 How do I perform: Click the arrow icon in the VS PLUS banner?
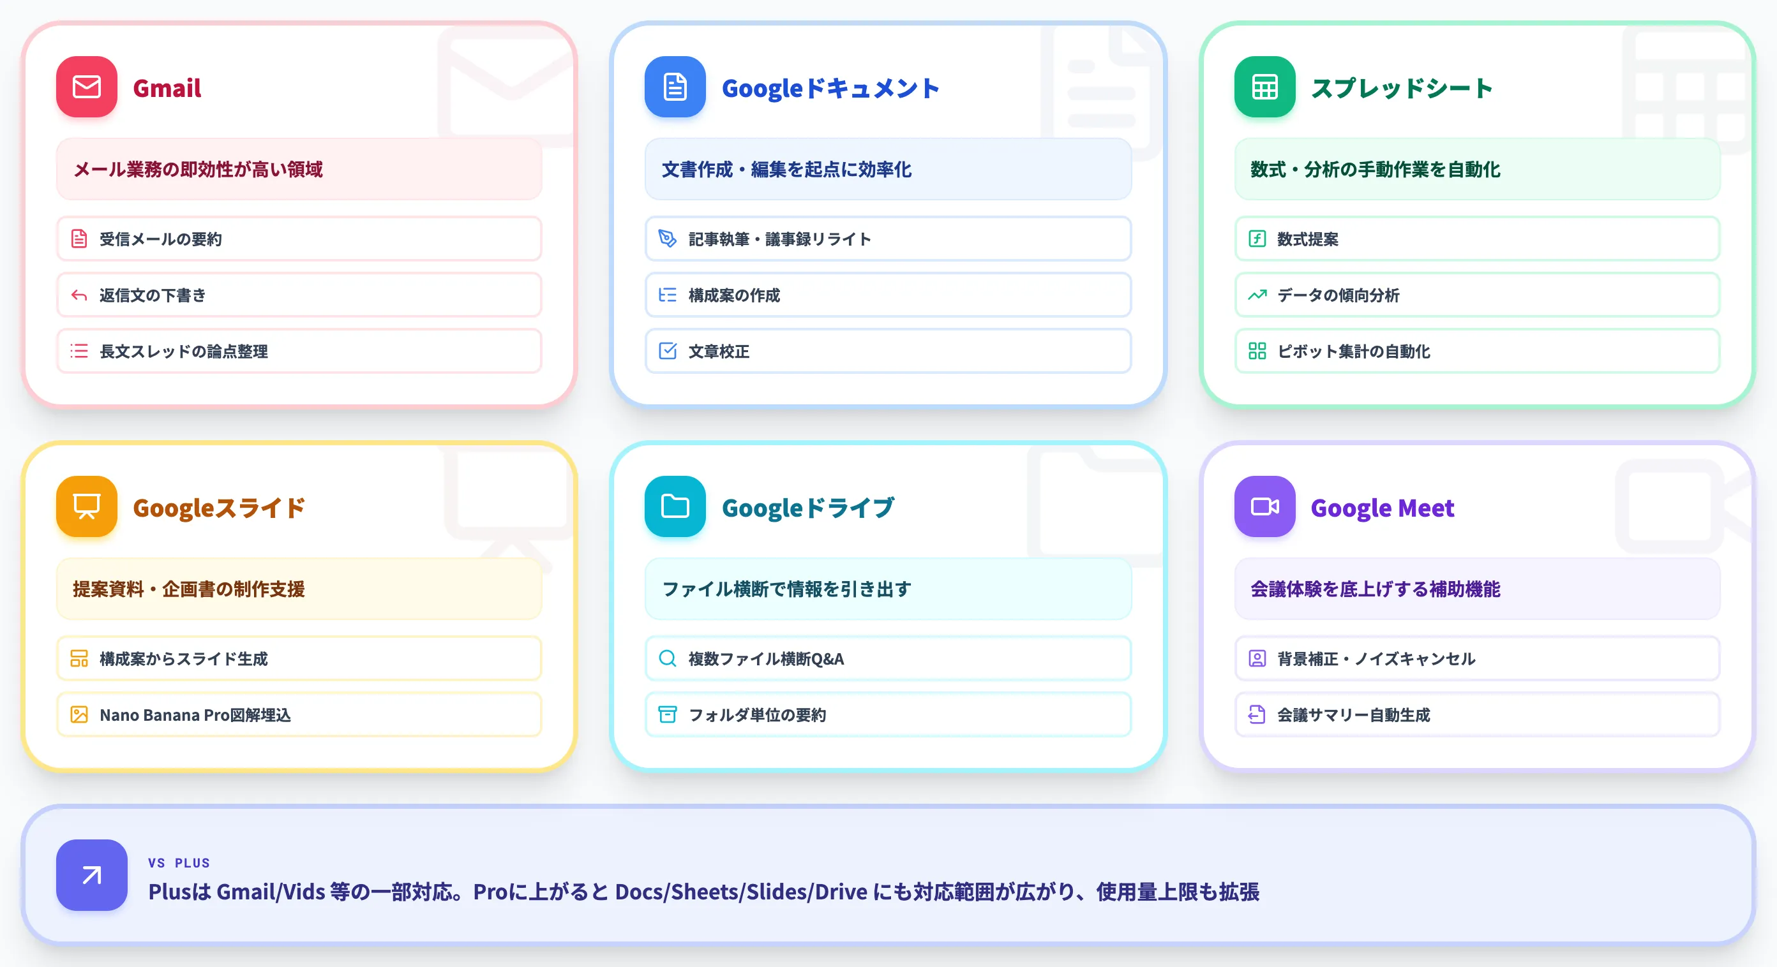[92, 875]
